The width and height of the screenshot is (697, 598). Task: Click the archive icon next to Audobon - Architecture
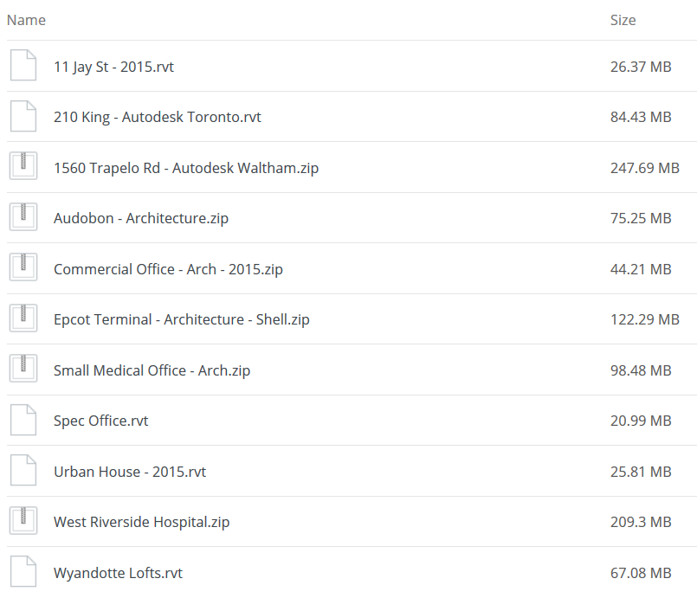pyautogui.click(x=23, y=217)
